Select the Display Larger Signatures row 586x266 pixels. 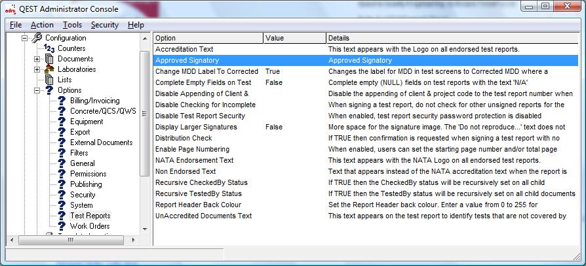(196, 127)
